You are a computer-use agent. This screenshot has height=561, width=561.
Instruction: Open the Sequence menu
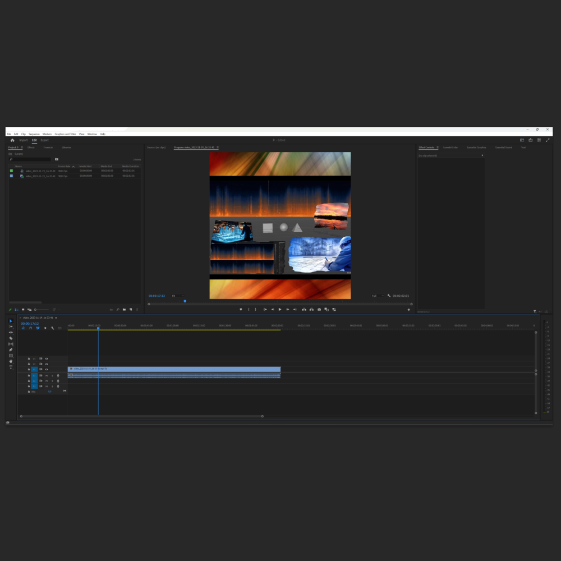click(34, 134)
